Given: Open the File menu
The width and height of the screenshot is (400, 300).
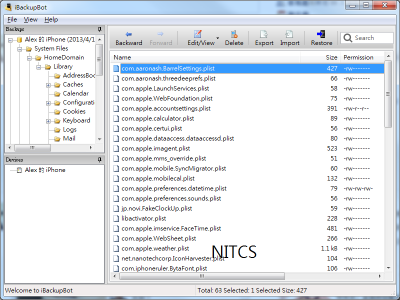Looking at the screenshot, I should point(12,19).
